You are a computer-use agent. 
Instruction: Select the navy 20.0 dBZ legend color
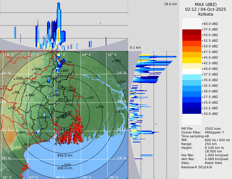tap(192, 111)
